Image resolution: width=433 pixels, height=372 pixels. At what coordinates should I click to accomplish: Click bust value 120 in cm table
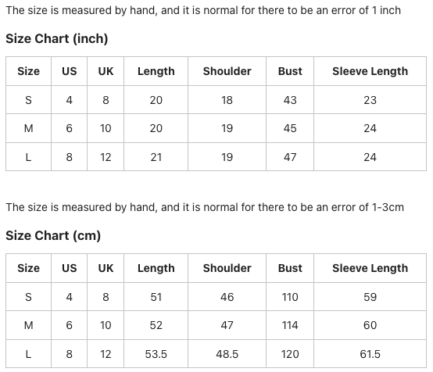[290, 354]
